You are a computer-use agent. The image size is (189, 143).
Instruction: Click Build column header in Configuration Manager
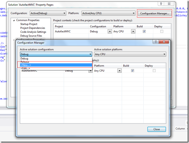[x=133, y=66]
